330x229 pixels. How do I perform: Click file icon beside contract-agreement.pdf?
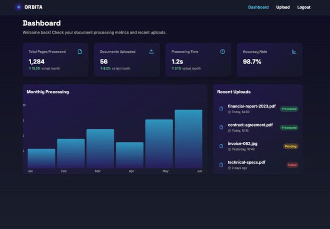tap(221, 127)
